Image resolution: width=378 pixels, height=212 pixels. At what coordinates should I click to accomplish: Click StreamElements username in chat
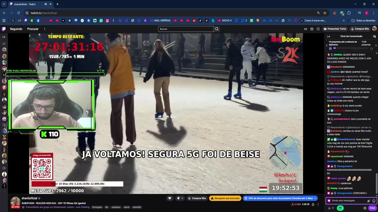click(x=346, y=139)
